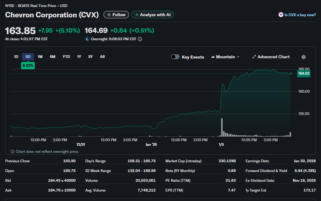
Task: Expand the Mountain chart type dropdown
Action: pyautogui.click(x=225, y=57)
